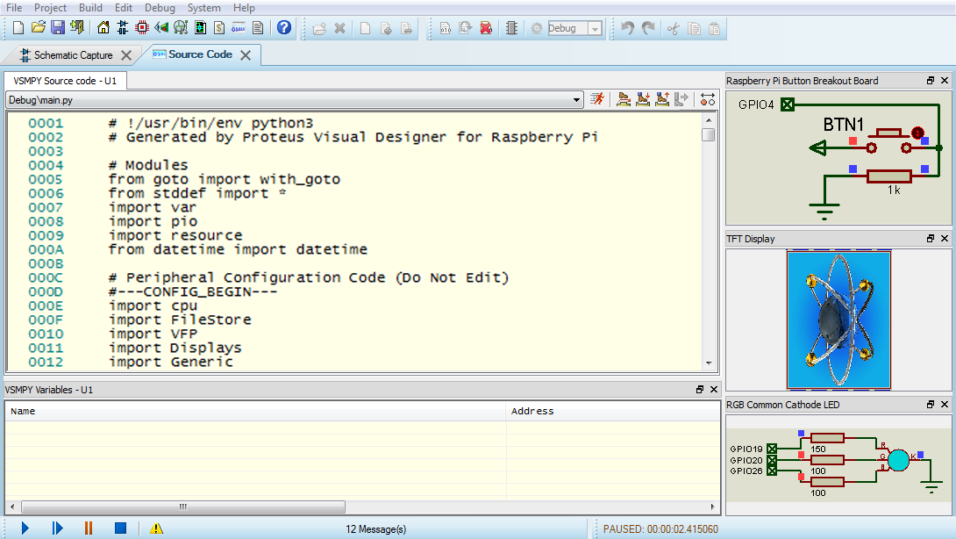Click the Play simulation control

[24, 528]
